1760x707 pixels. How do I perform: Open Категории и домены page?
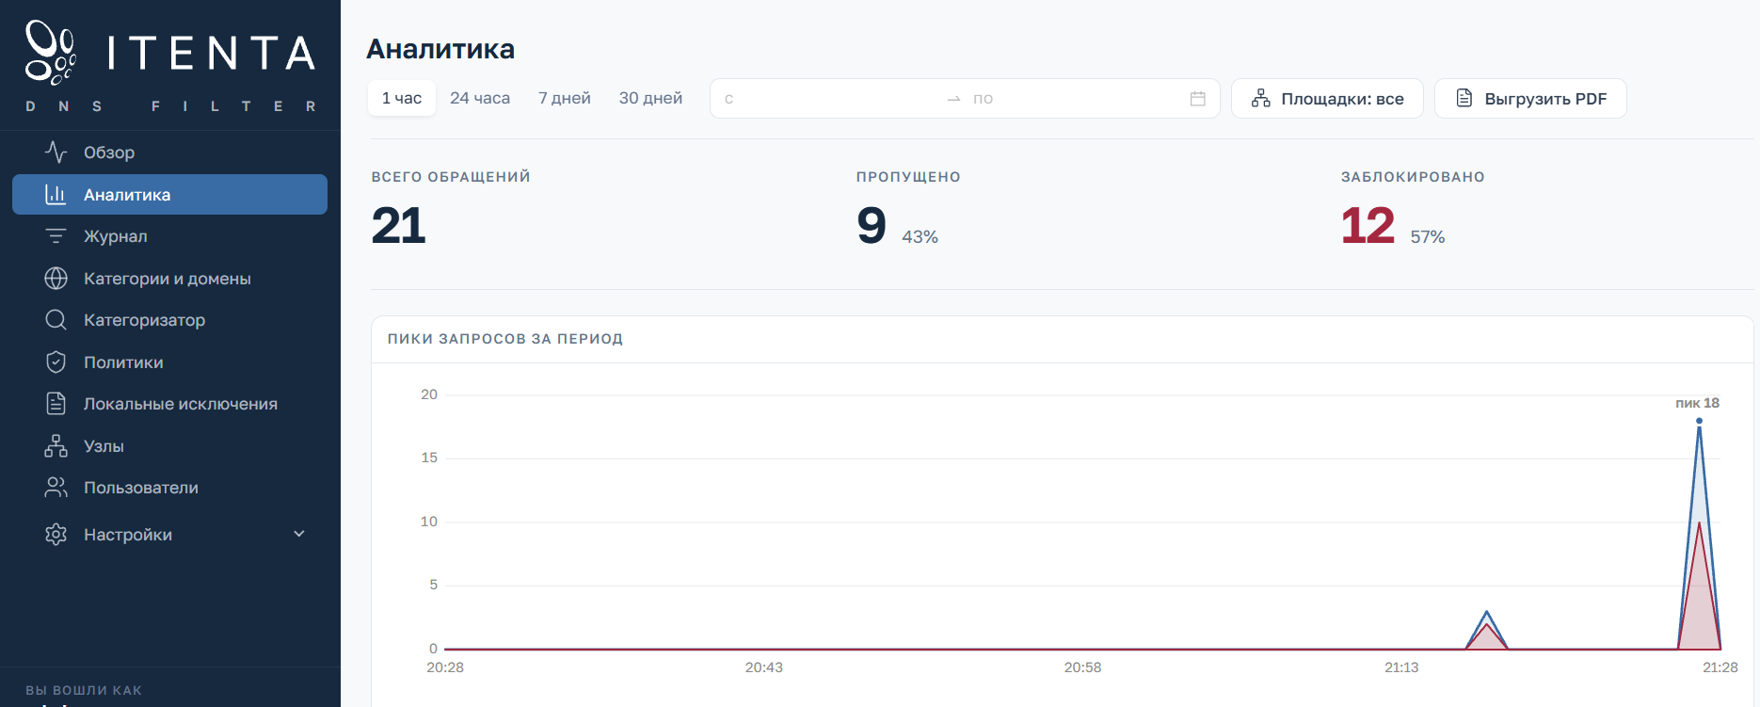click(x=169, y=278)
